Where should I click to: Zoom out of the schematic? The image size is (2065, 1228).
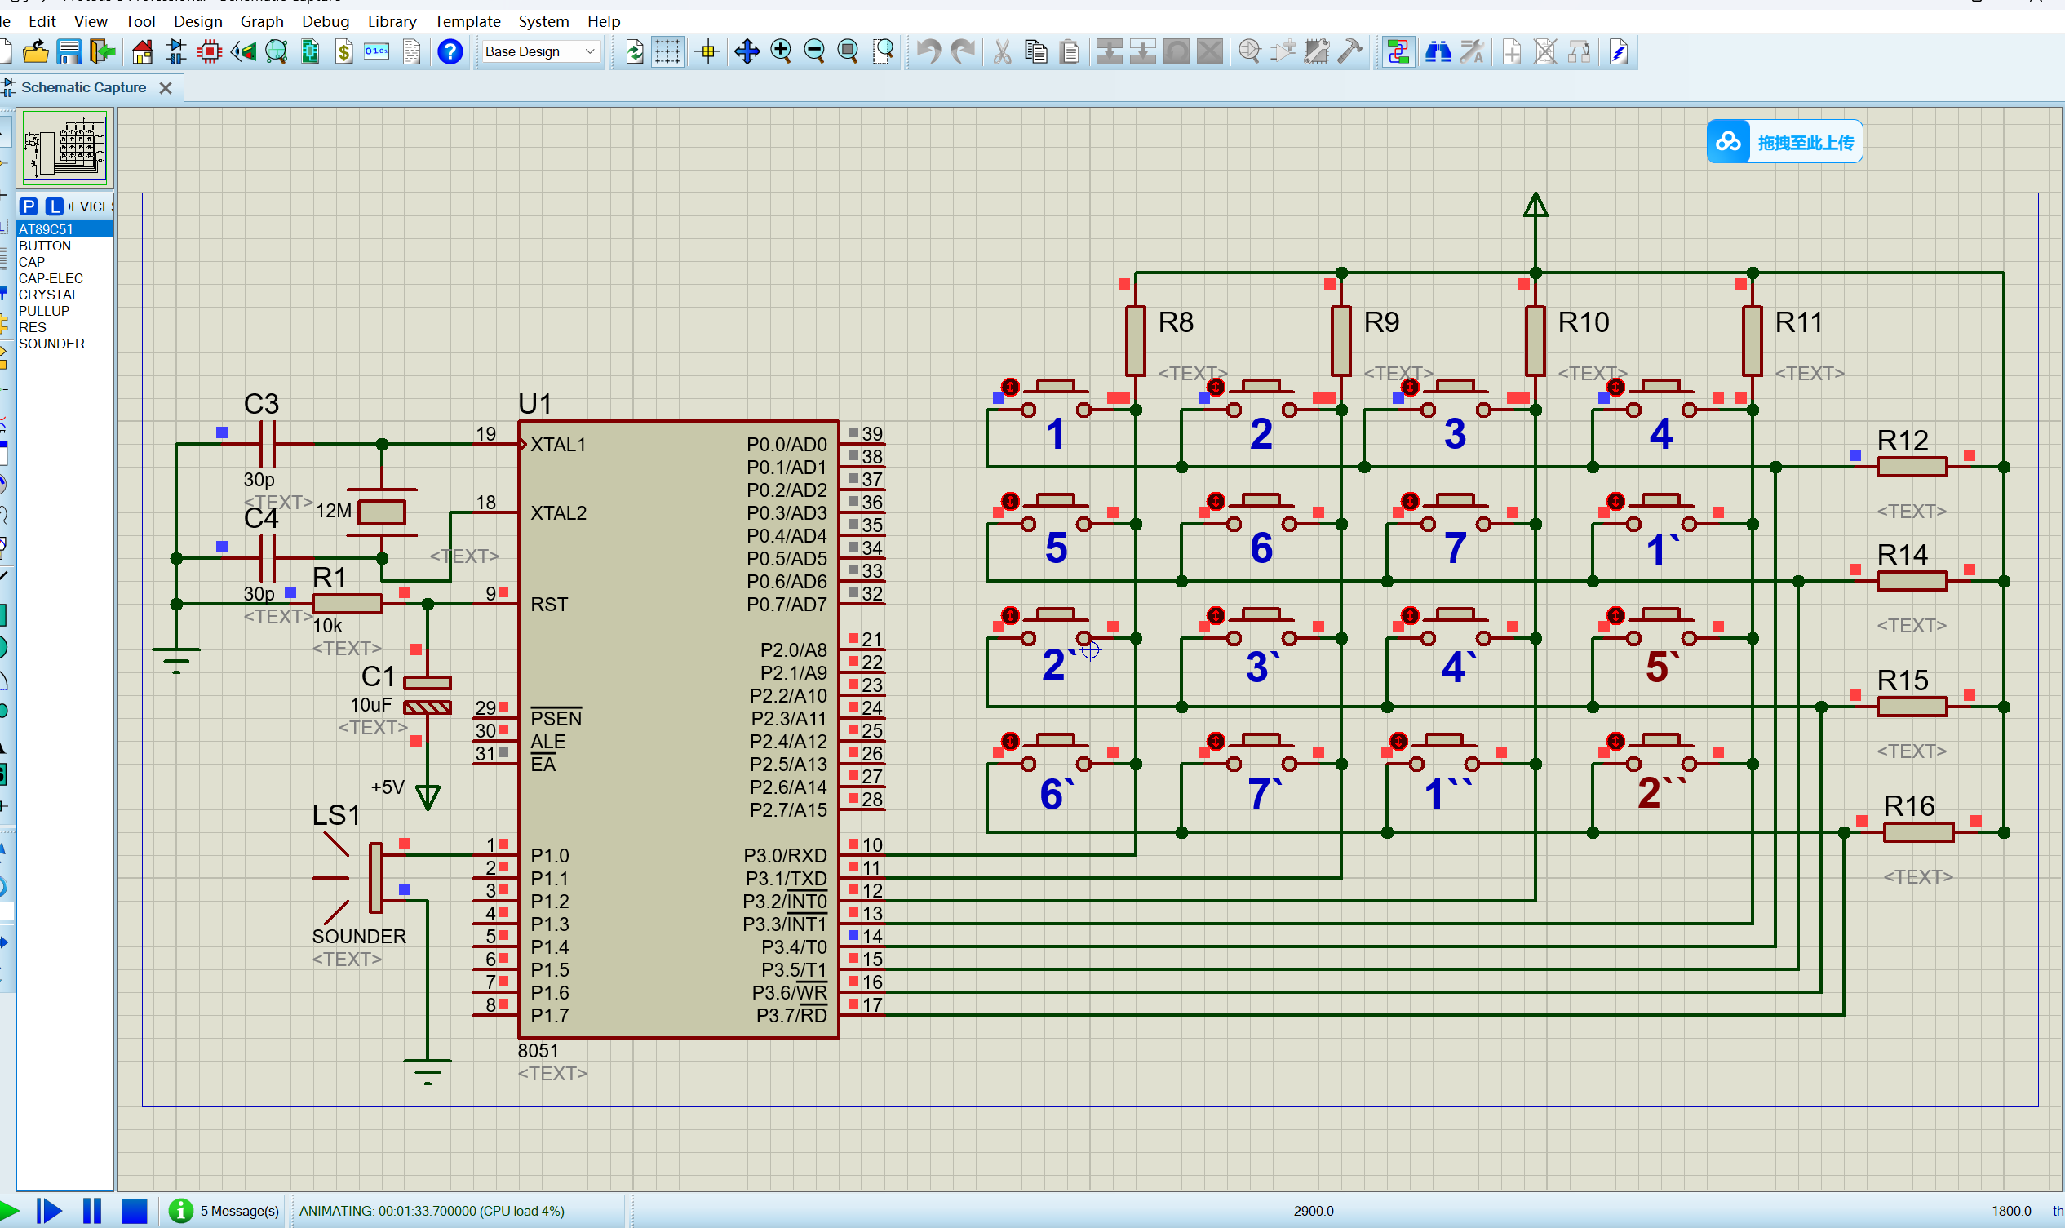coord(815,52)
